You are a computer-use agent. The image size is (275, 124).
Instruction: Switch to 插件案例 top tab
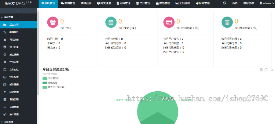[x=86, y=3]
